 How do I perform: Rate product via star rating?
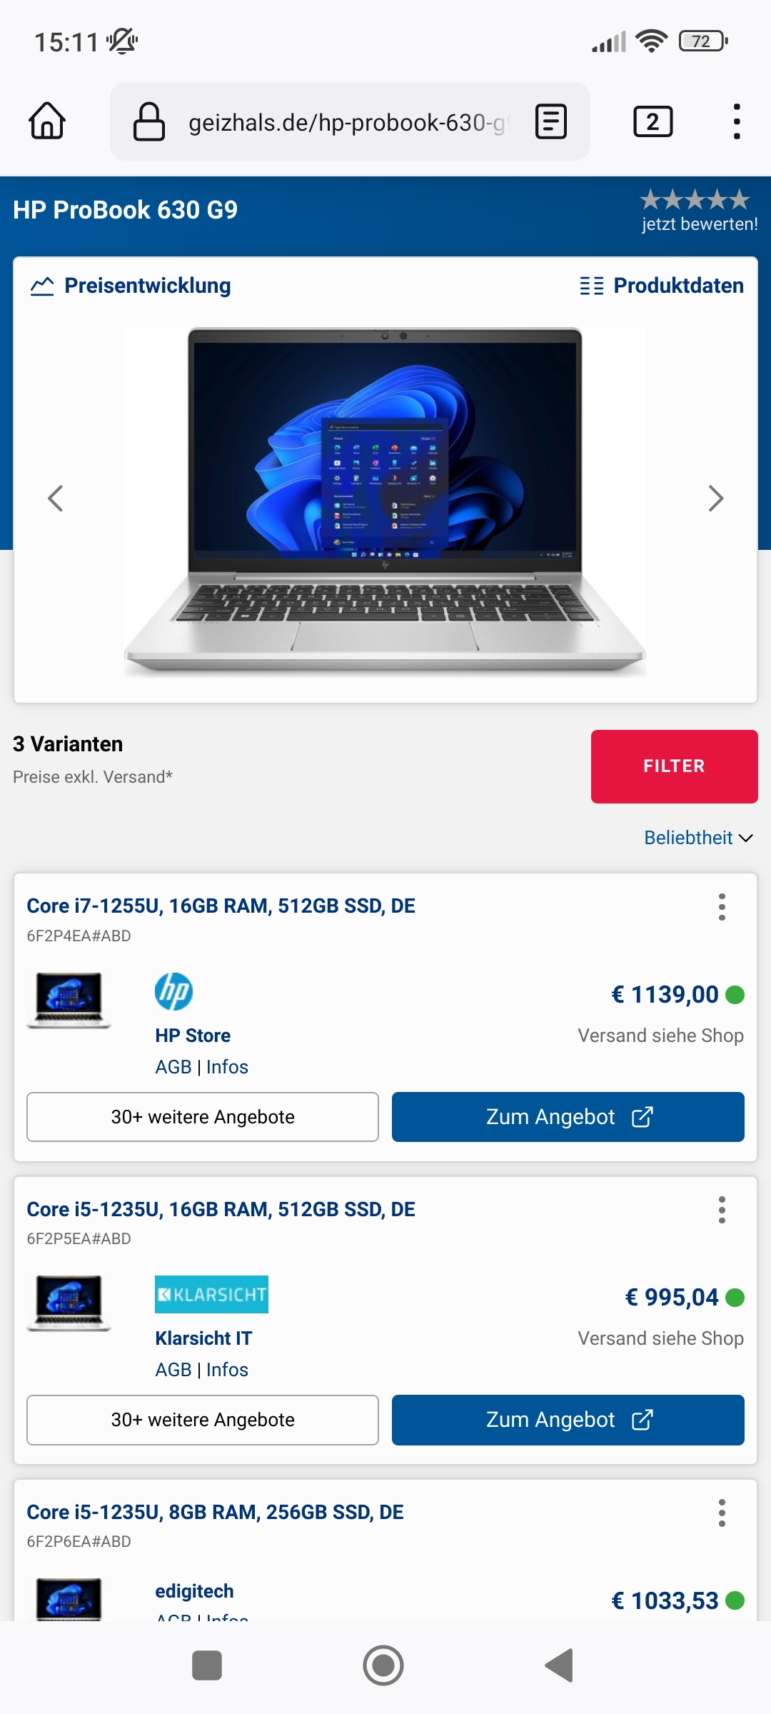coord(695,200)
